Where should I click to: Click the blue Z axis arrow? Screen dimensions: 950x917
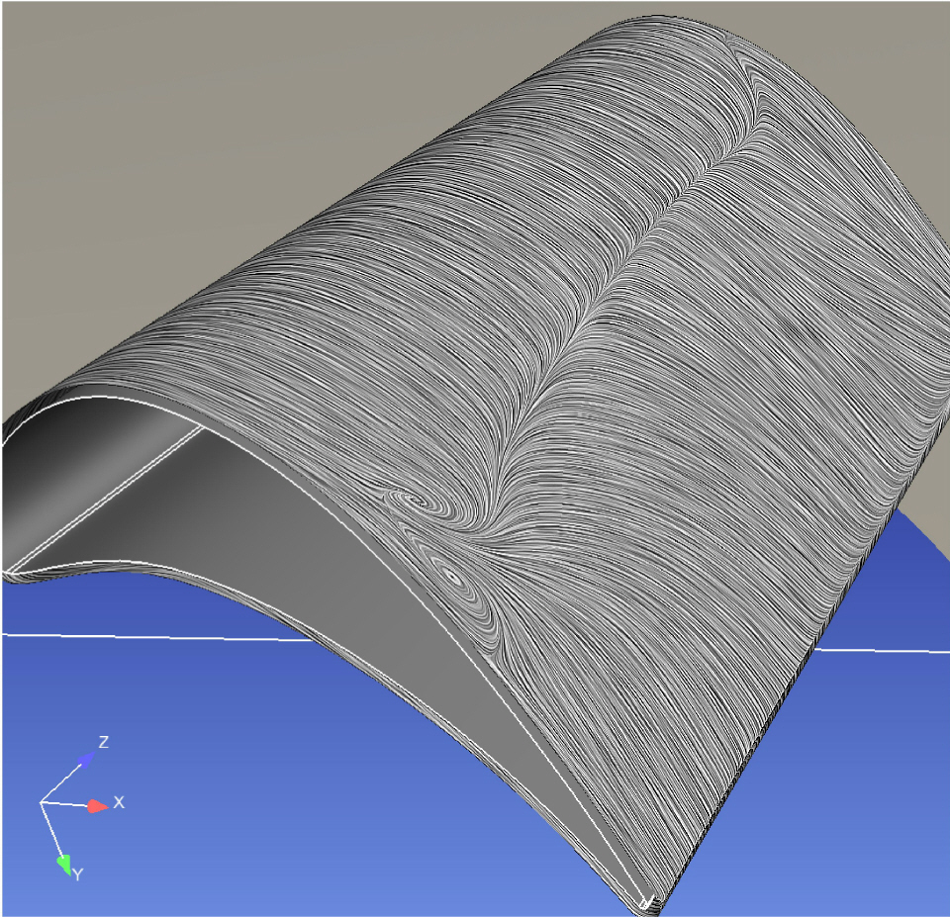click(x=86, y=760)
